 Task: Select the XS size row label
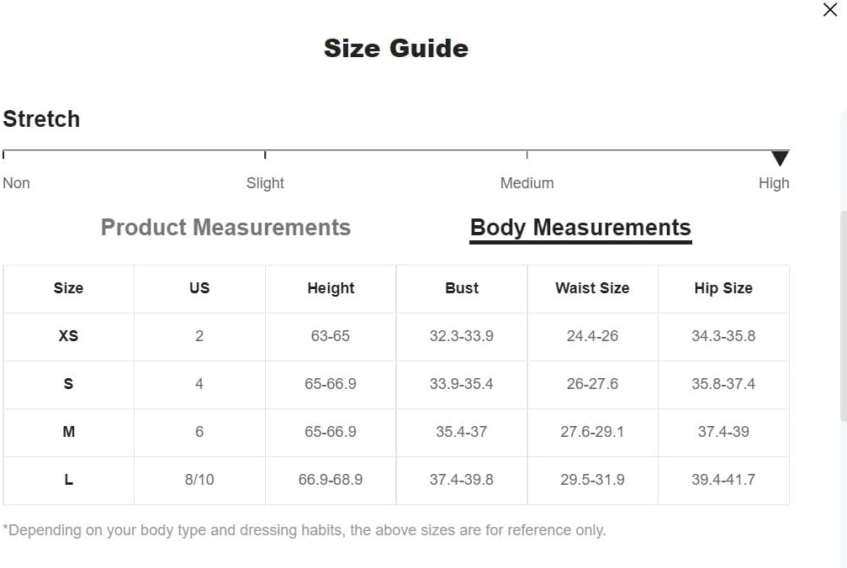(69, 336)
